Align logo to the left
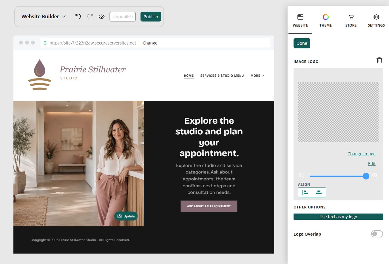The height and width of the screenshot is (264, 389). point(305,192)
